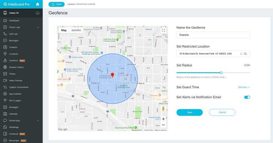Open Terms of Use map link
The width and height of the screenshot is (273, 143).
(x=148, y=130)
